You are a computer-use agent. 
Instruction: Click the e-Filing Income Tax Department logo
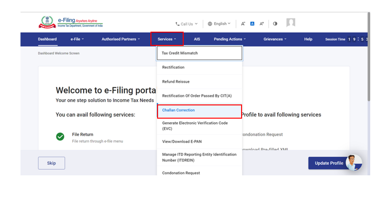[x=71, y=23]
